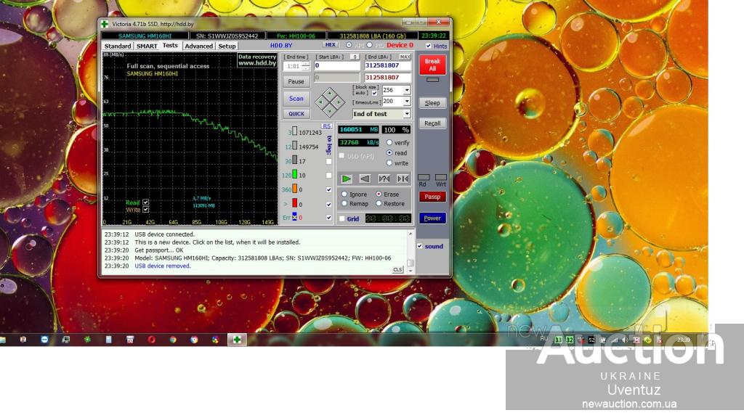Toggle log checkbox for 30 ms blocks
744x418 pixels.
329,162
